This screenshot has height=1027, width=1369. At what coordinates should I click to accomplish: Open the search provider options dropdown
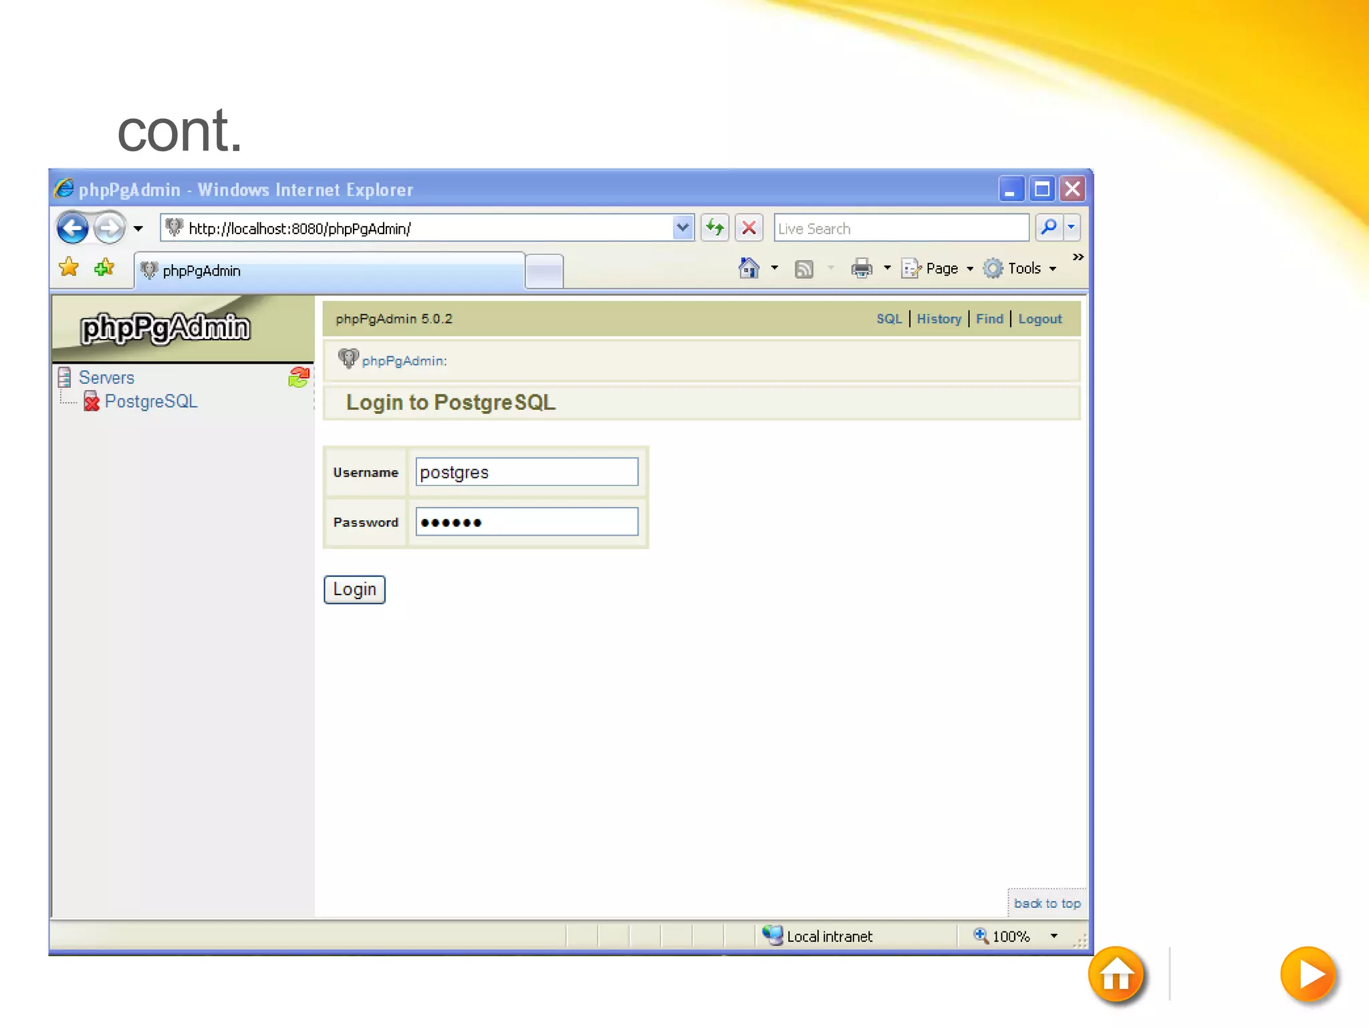pos(1072,228)
